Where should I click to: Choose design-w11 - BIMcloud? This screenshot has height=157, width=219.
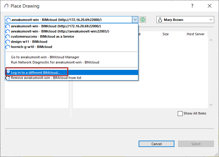click(72, 42)
